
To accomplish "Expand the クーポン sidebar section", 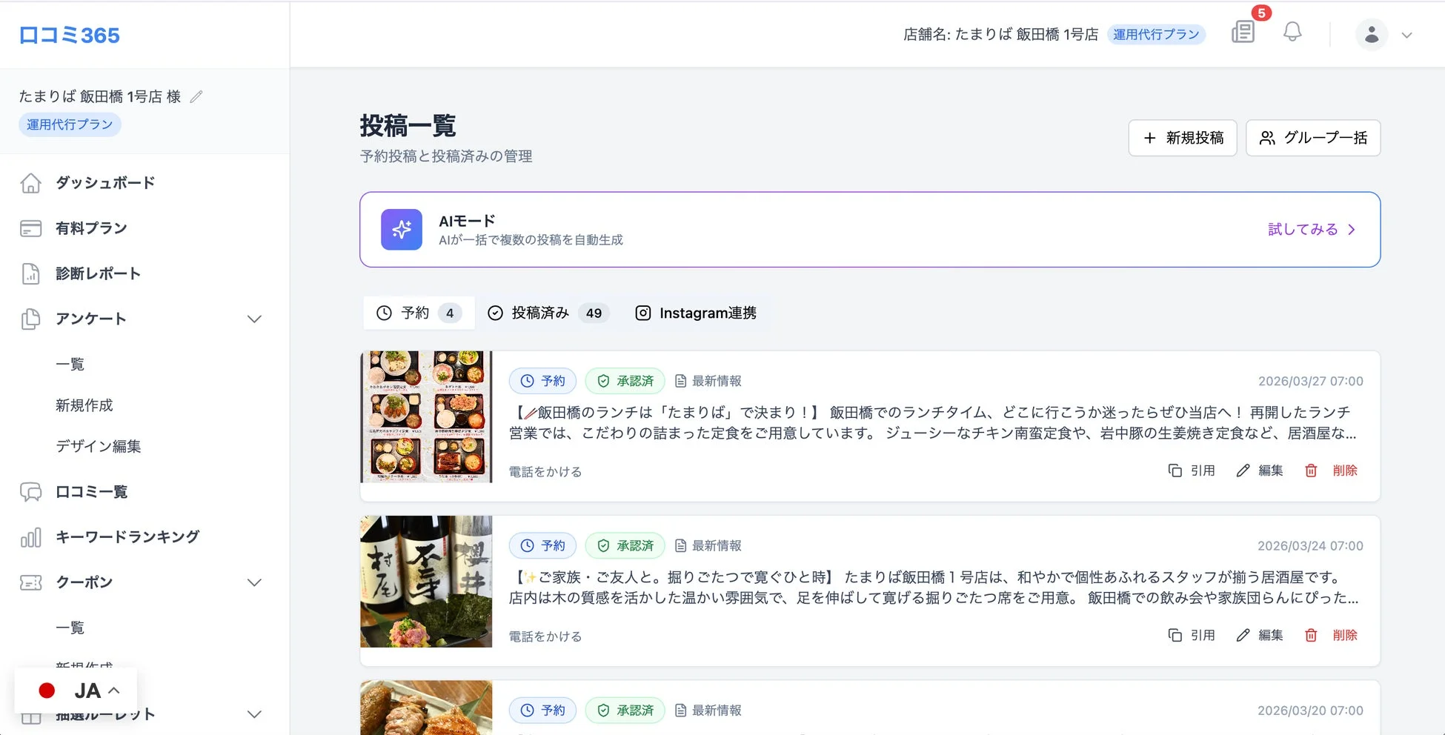I will pos(255,582).
